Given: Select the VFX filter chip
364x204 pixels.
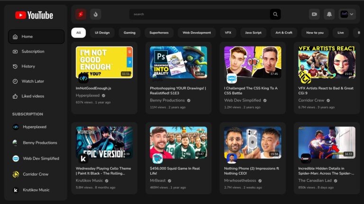Looking at the screenshot, I should 228,33.
